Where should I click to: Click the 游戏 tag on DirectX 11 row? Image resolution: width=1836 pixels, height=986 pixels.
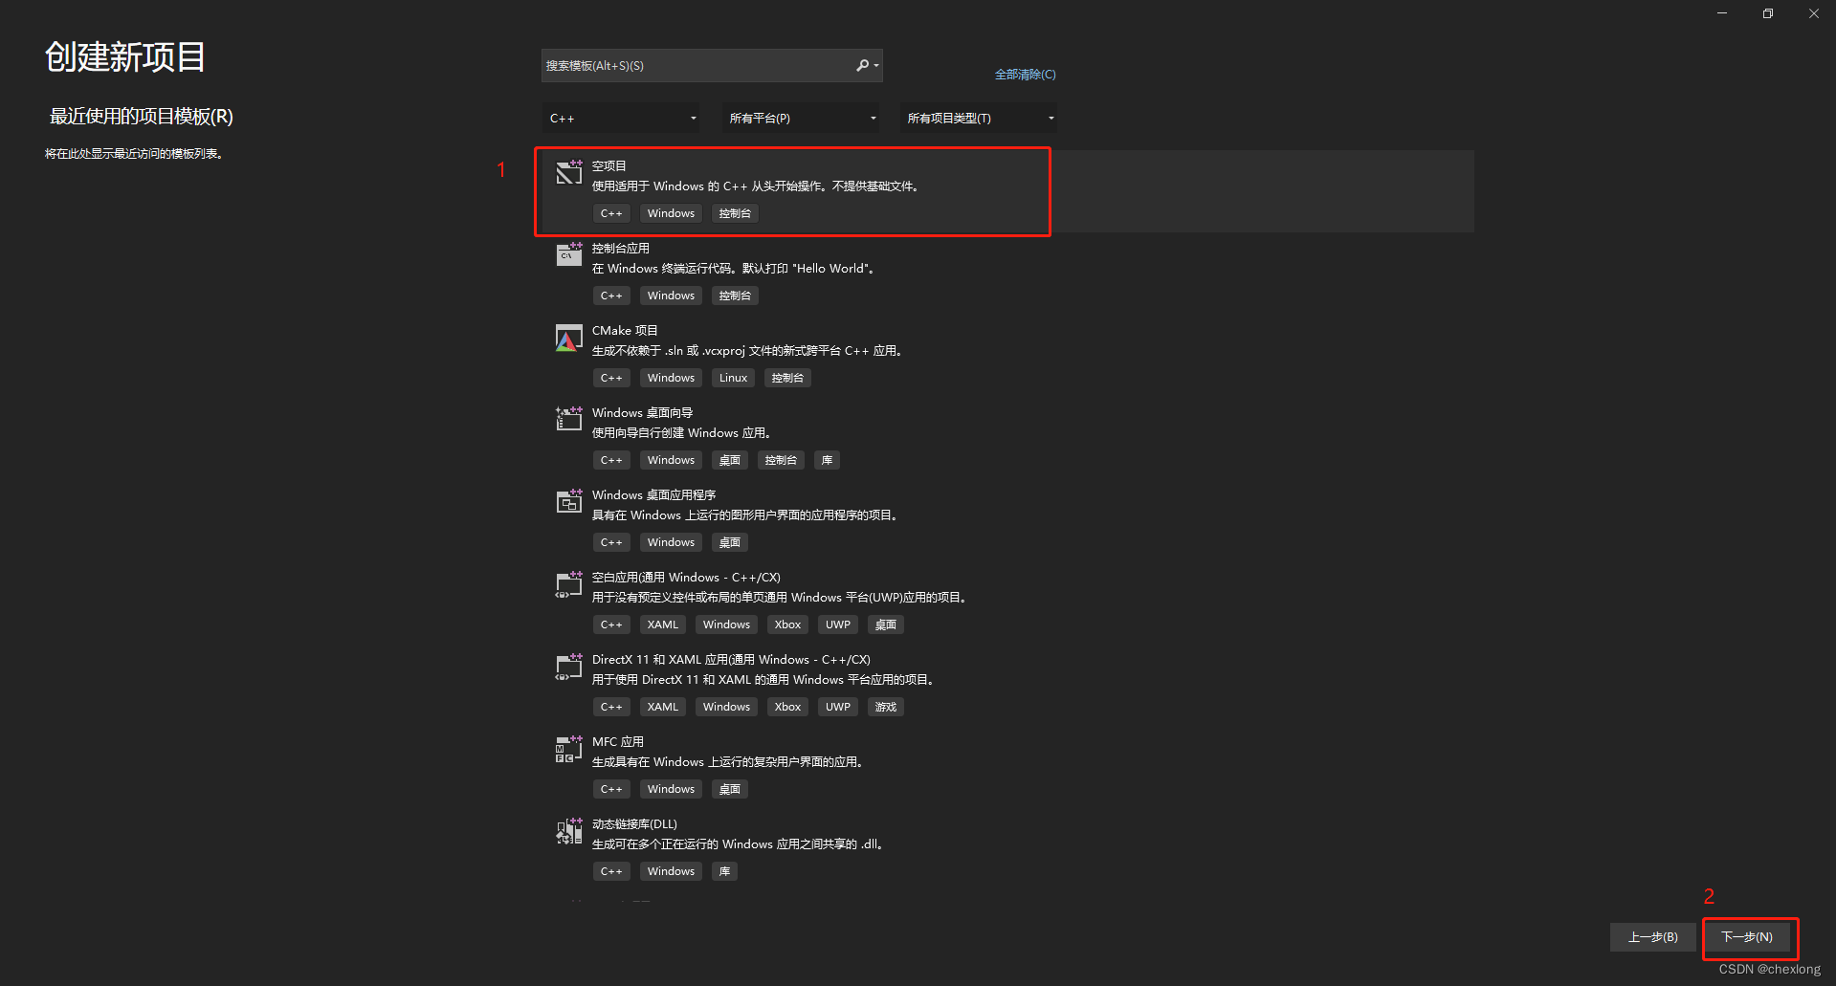(886, 707)
